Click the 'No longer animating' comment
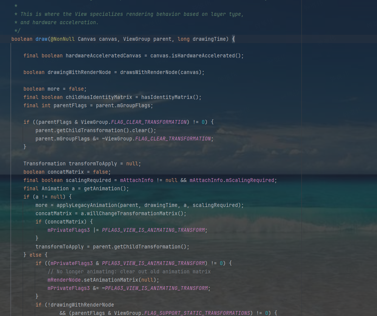The image size is (377, 316). pos(129,271)
